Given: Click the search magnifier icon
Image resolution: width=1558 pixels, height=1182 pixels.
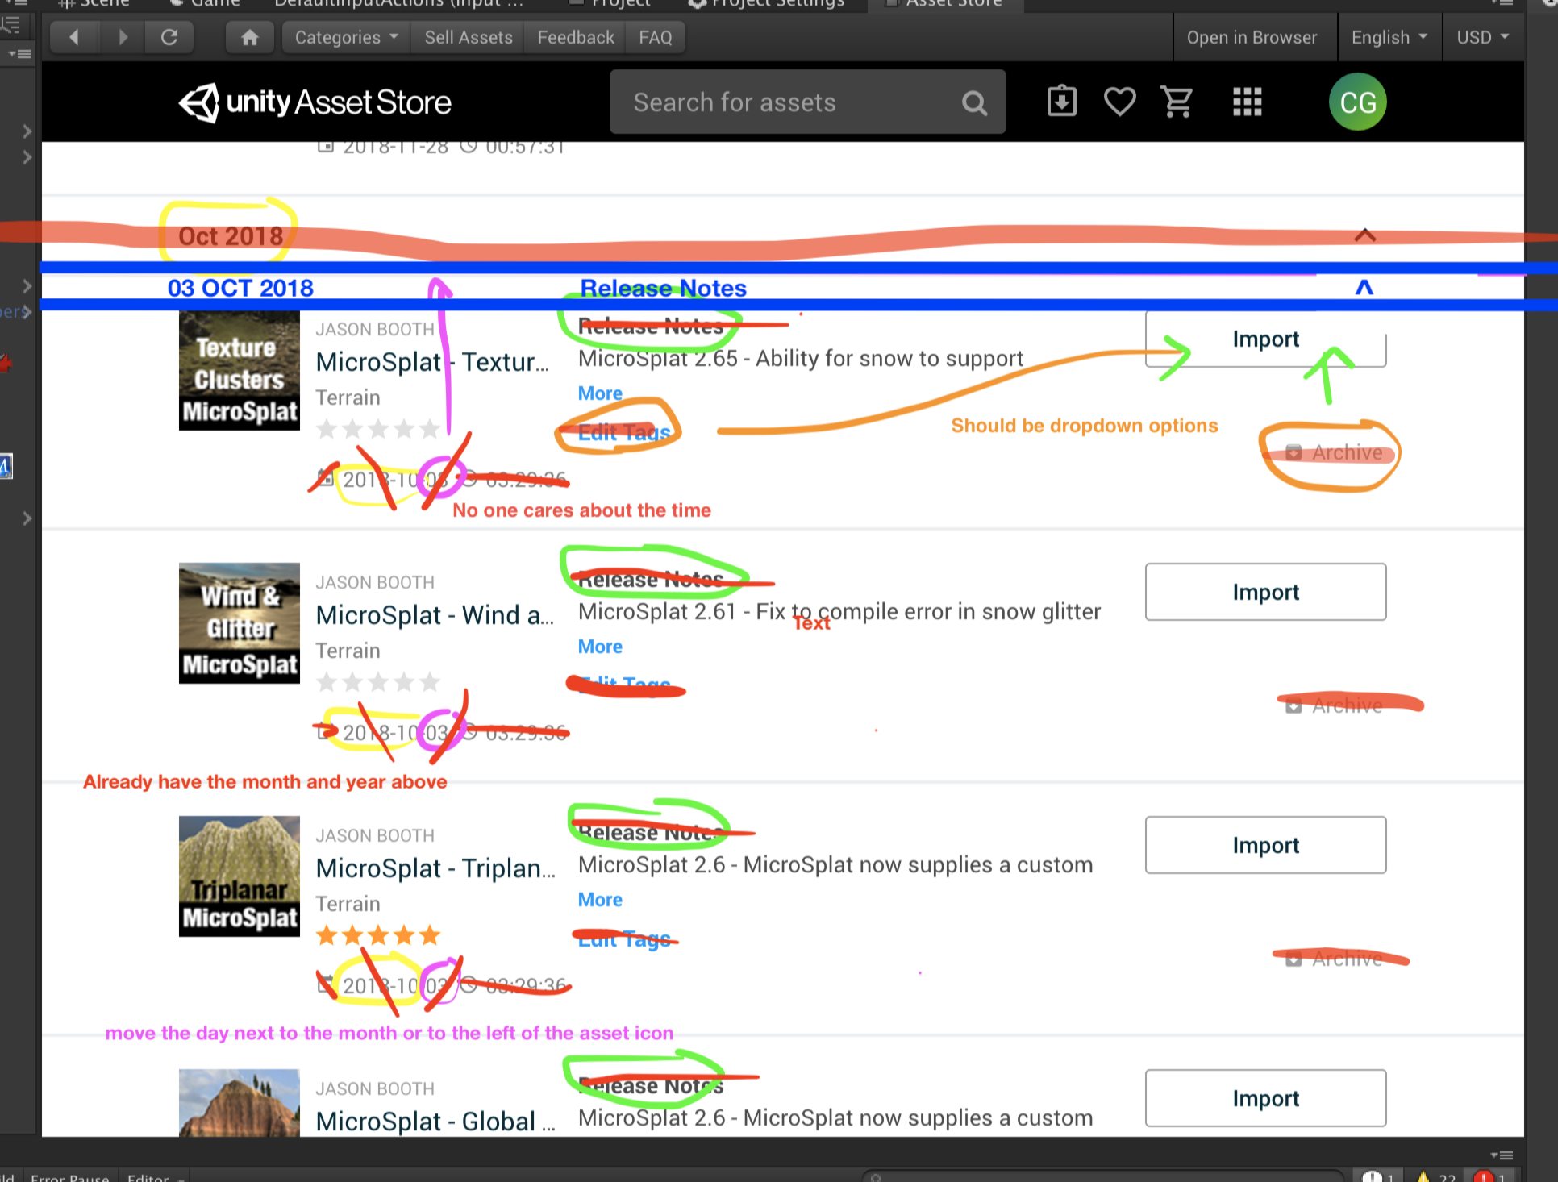Looking at the screenshot, I should point(974,102).
